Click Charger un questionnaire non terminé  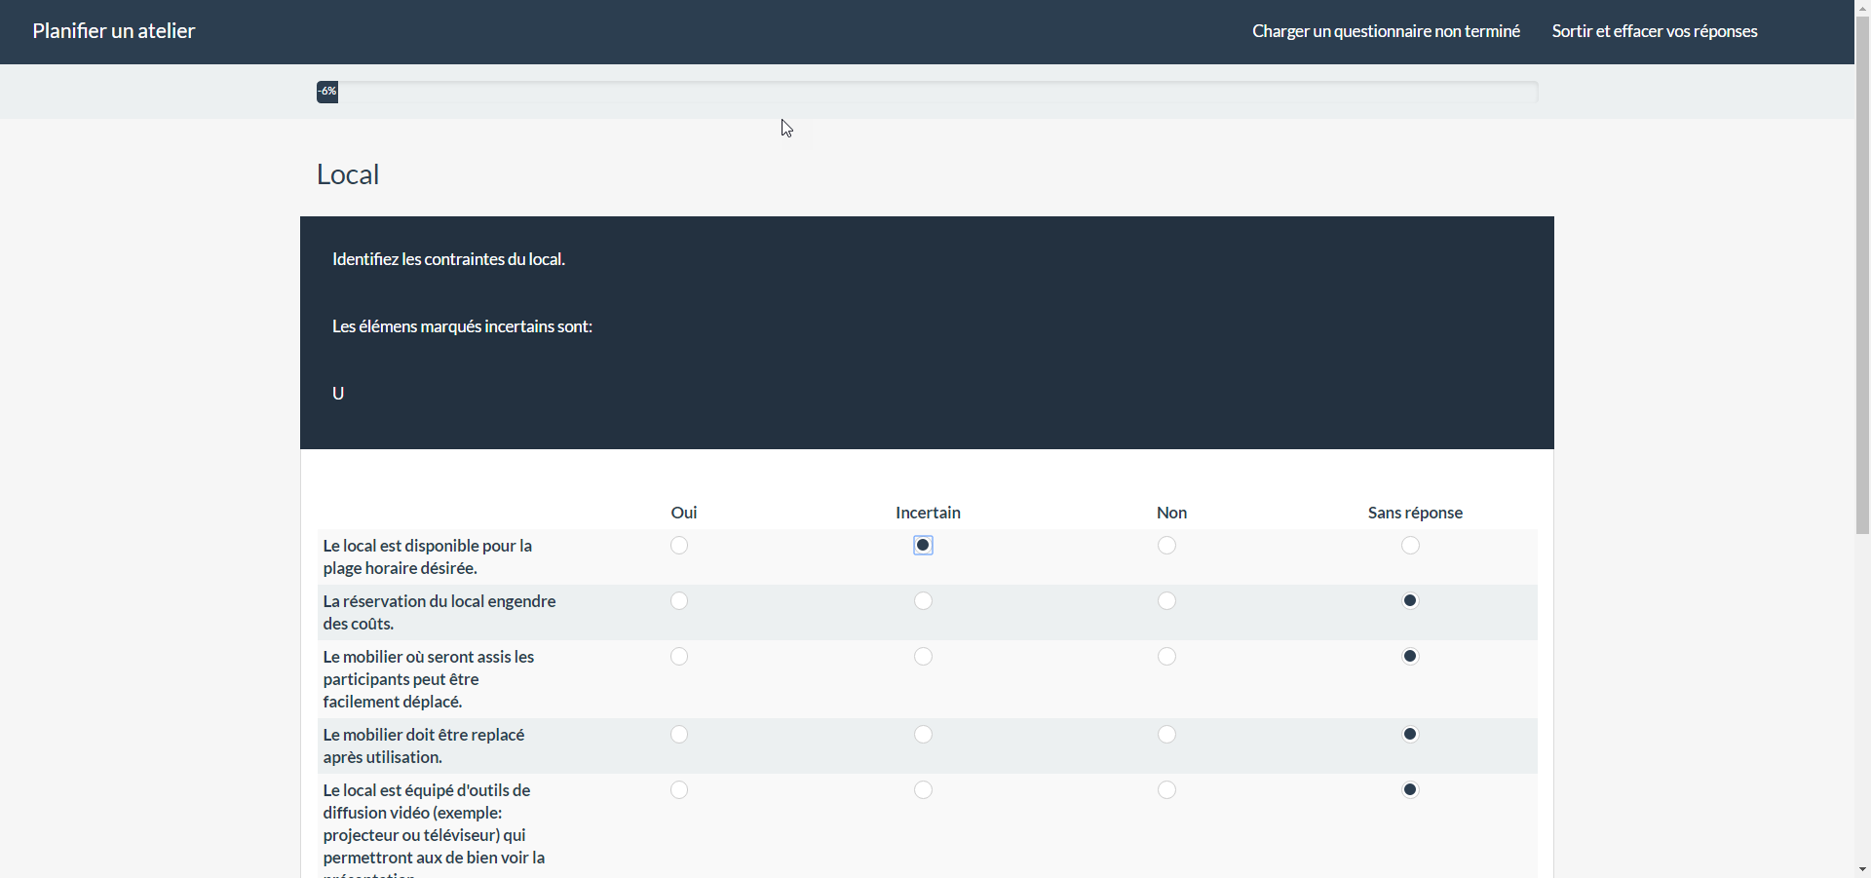click(x=1386, y=31)
